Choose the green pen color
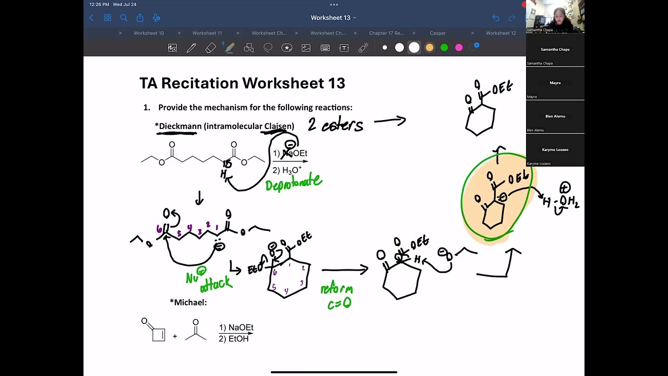The height and width of the screenshot is (376, 668). point(444,48)
